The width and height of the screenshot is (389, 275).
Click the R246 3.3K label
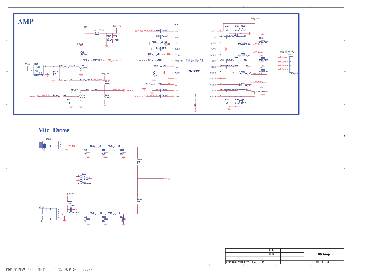coord(70,202)
